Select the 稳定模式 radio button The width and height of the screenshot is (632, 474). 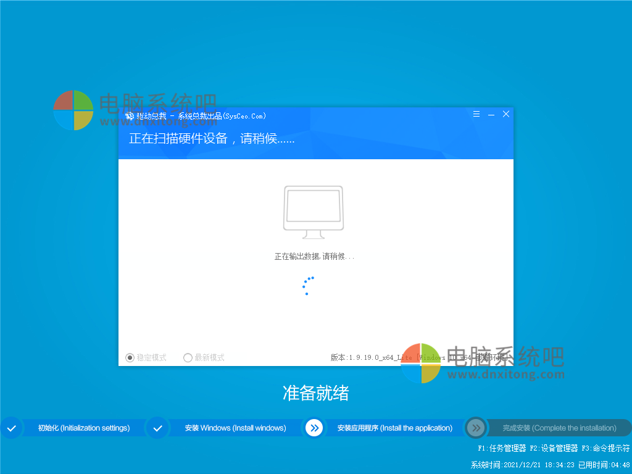[130, 357]
